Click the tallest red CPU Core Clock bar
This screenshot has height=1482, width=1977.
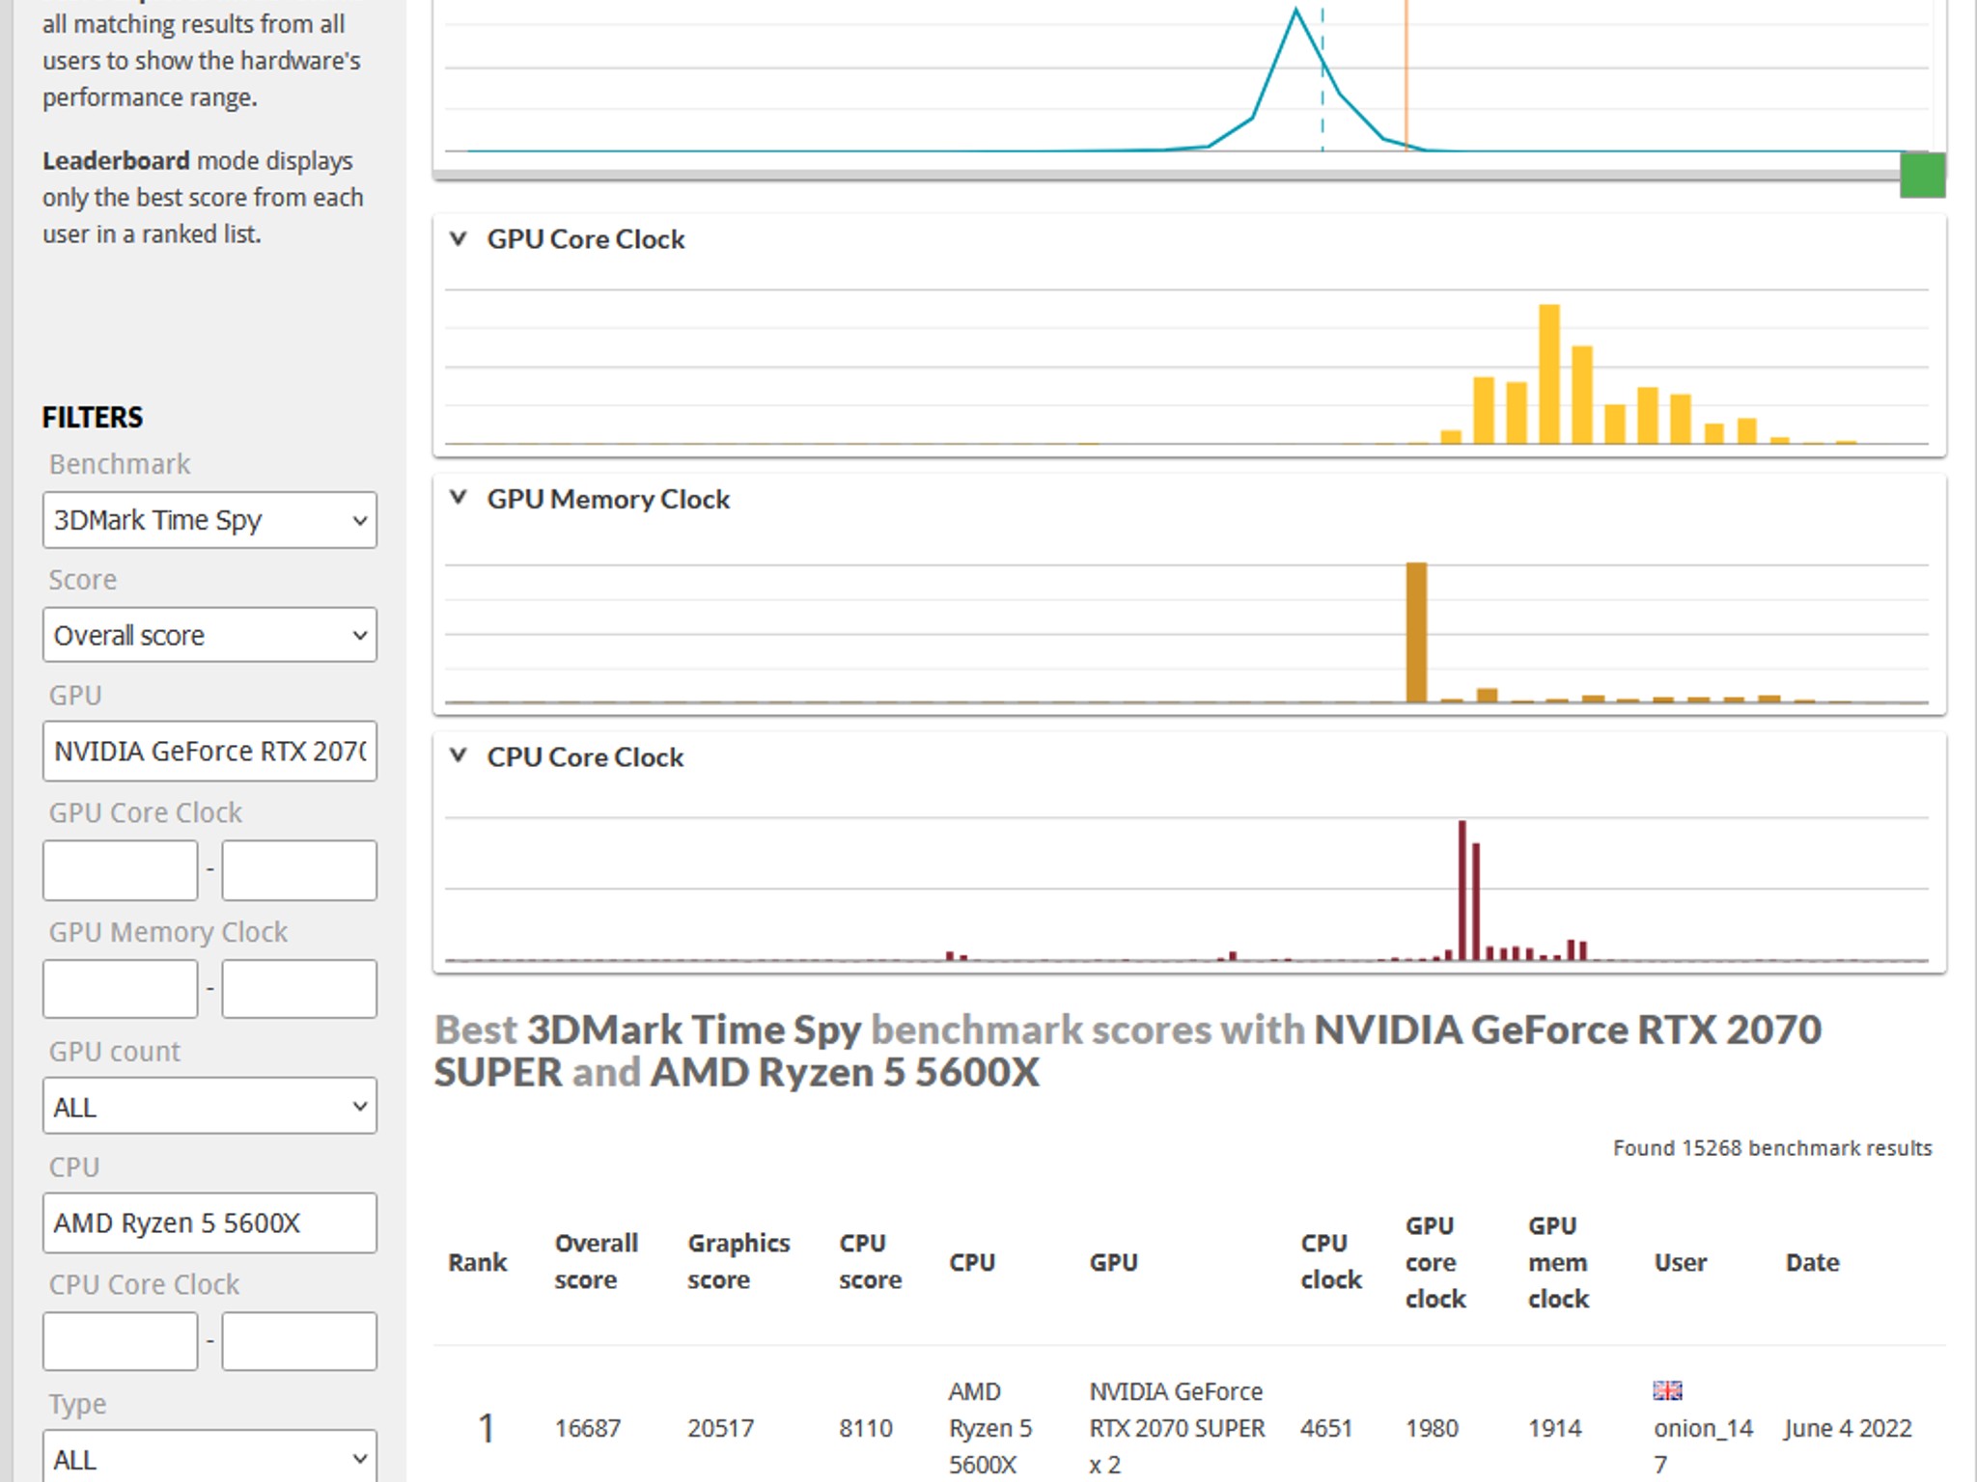[x=1462, y=890]
